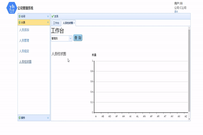Click the 查询 button

tap(78, 38)
